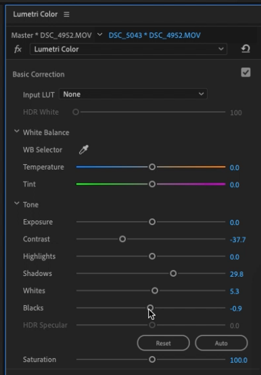Click the Shadows slider handle
Image resolution: width=261 pixels, height=375 pixels.
coord(173,273)
